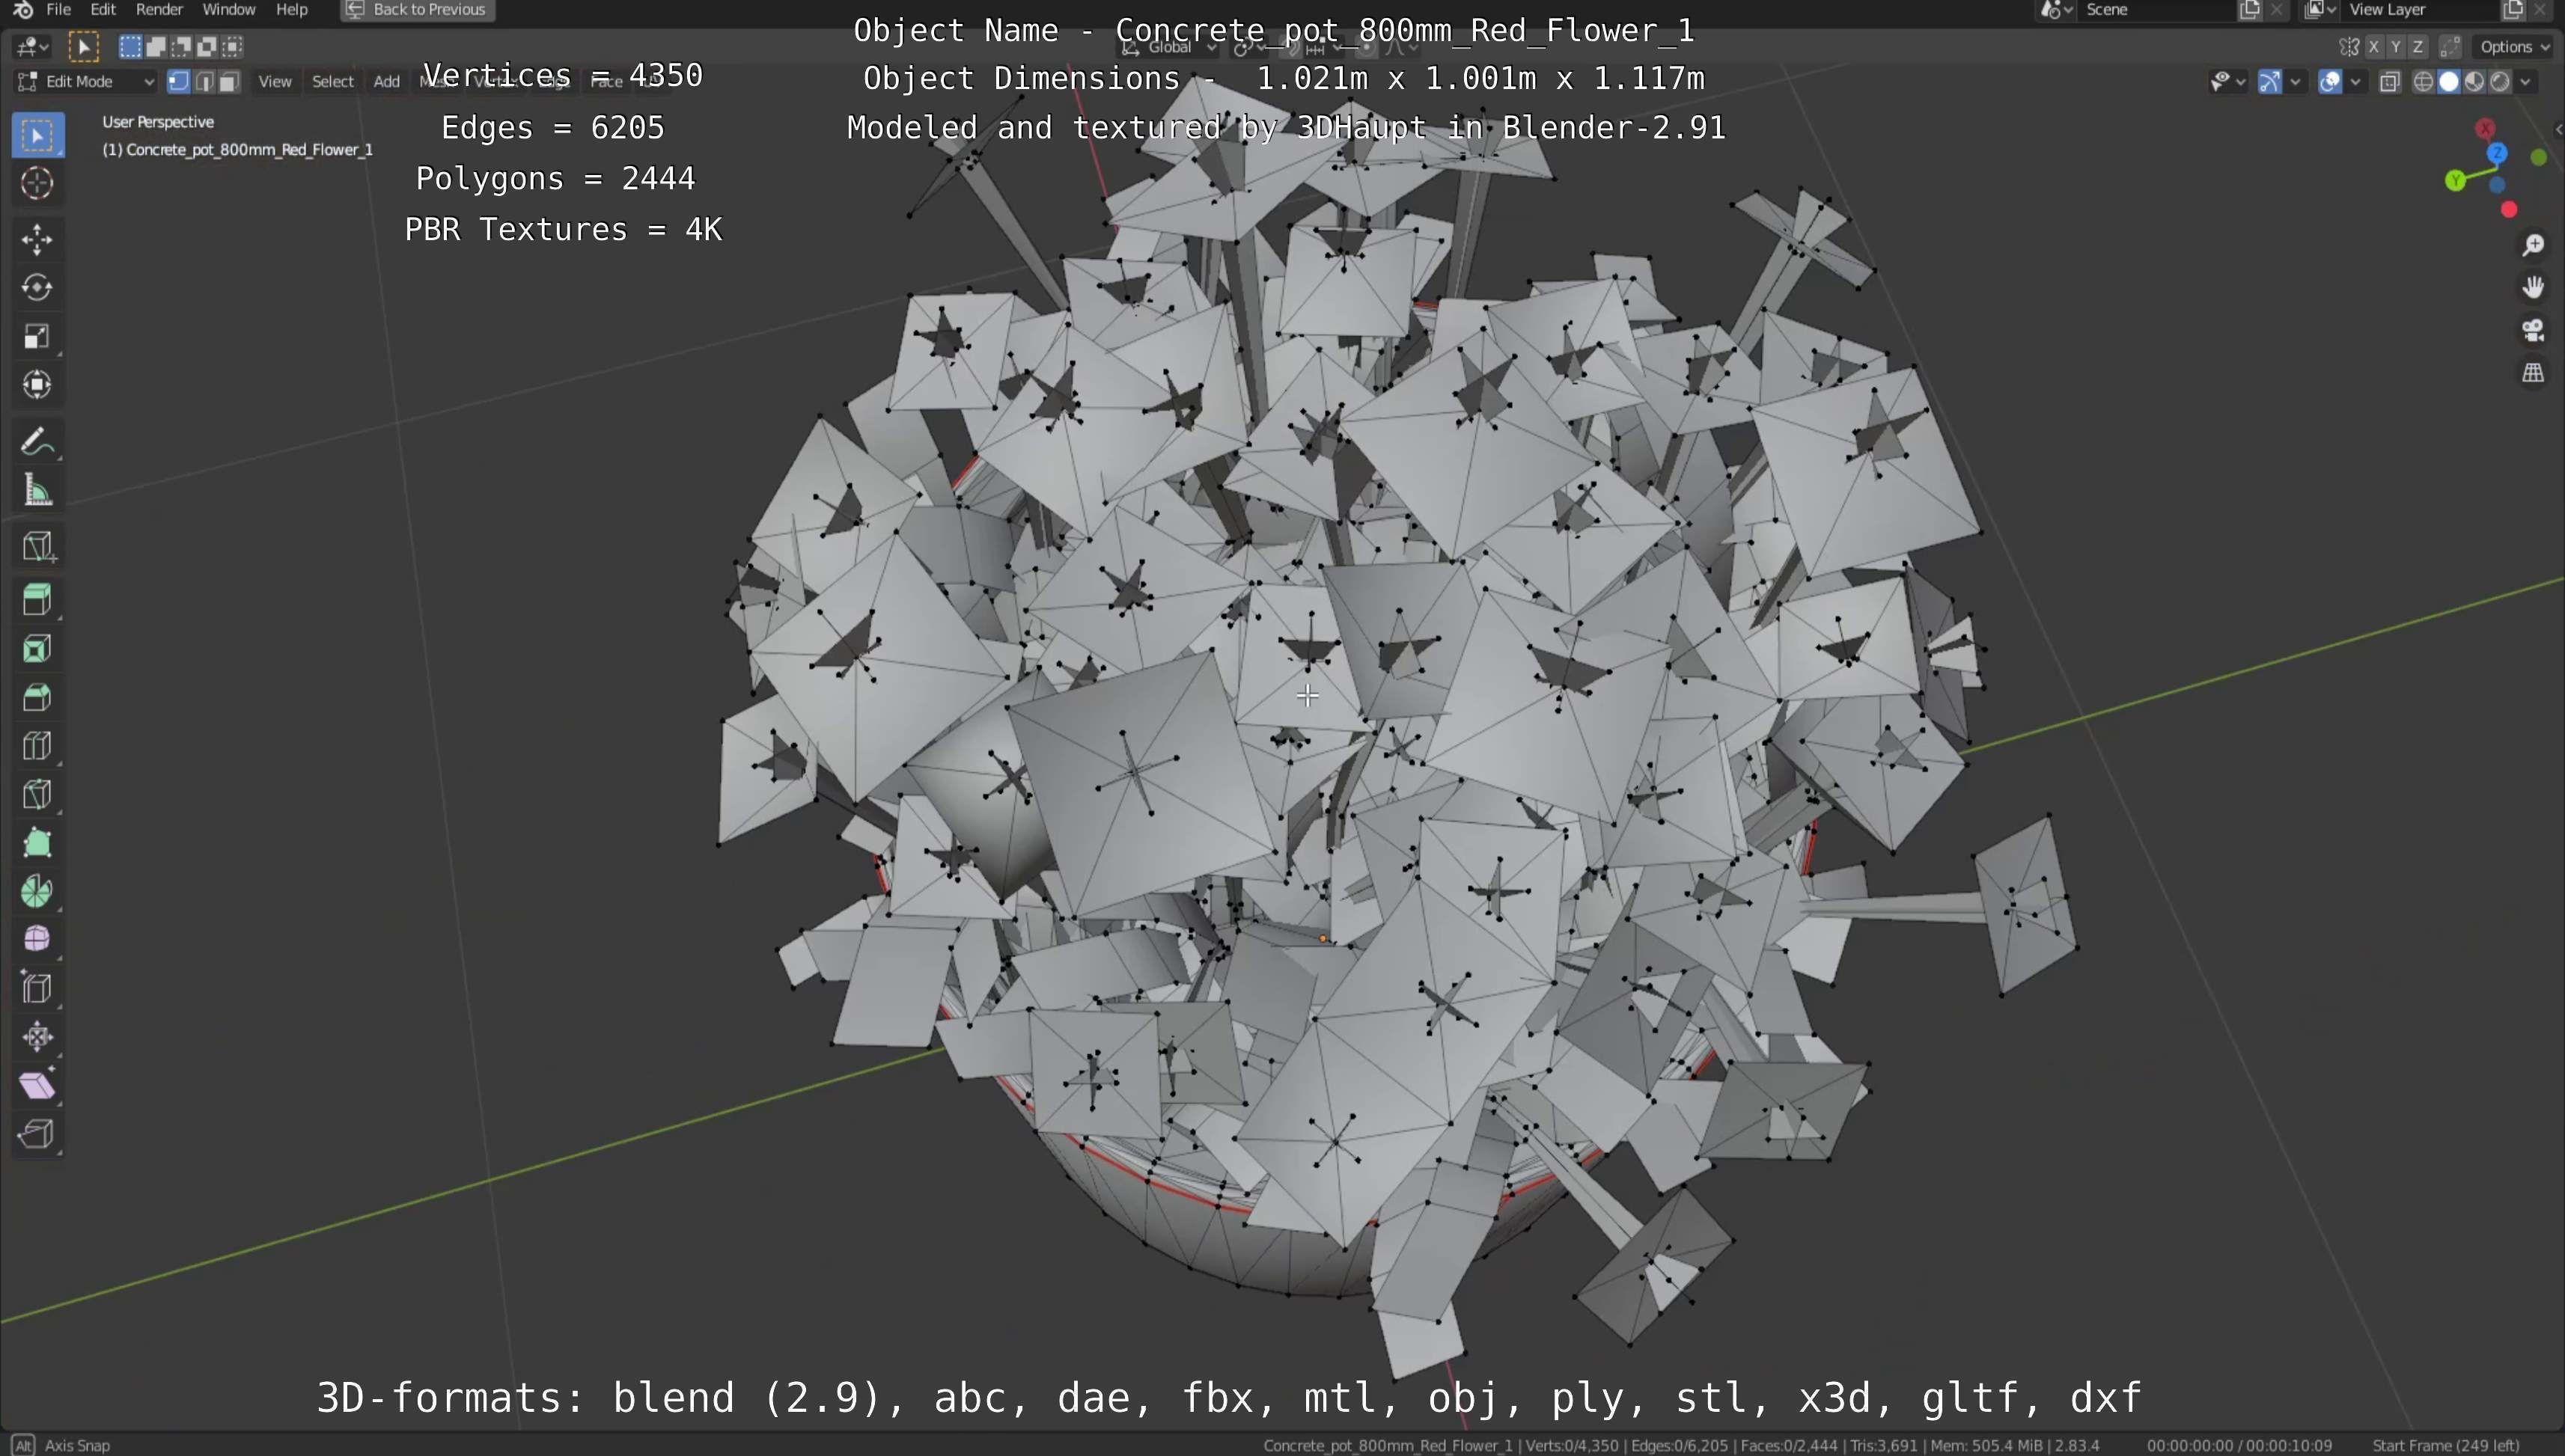The image size is (2565, 1456).
Task: Select the Extrude Region tool
Action: [x=37, y=600]
